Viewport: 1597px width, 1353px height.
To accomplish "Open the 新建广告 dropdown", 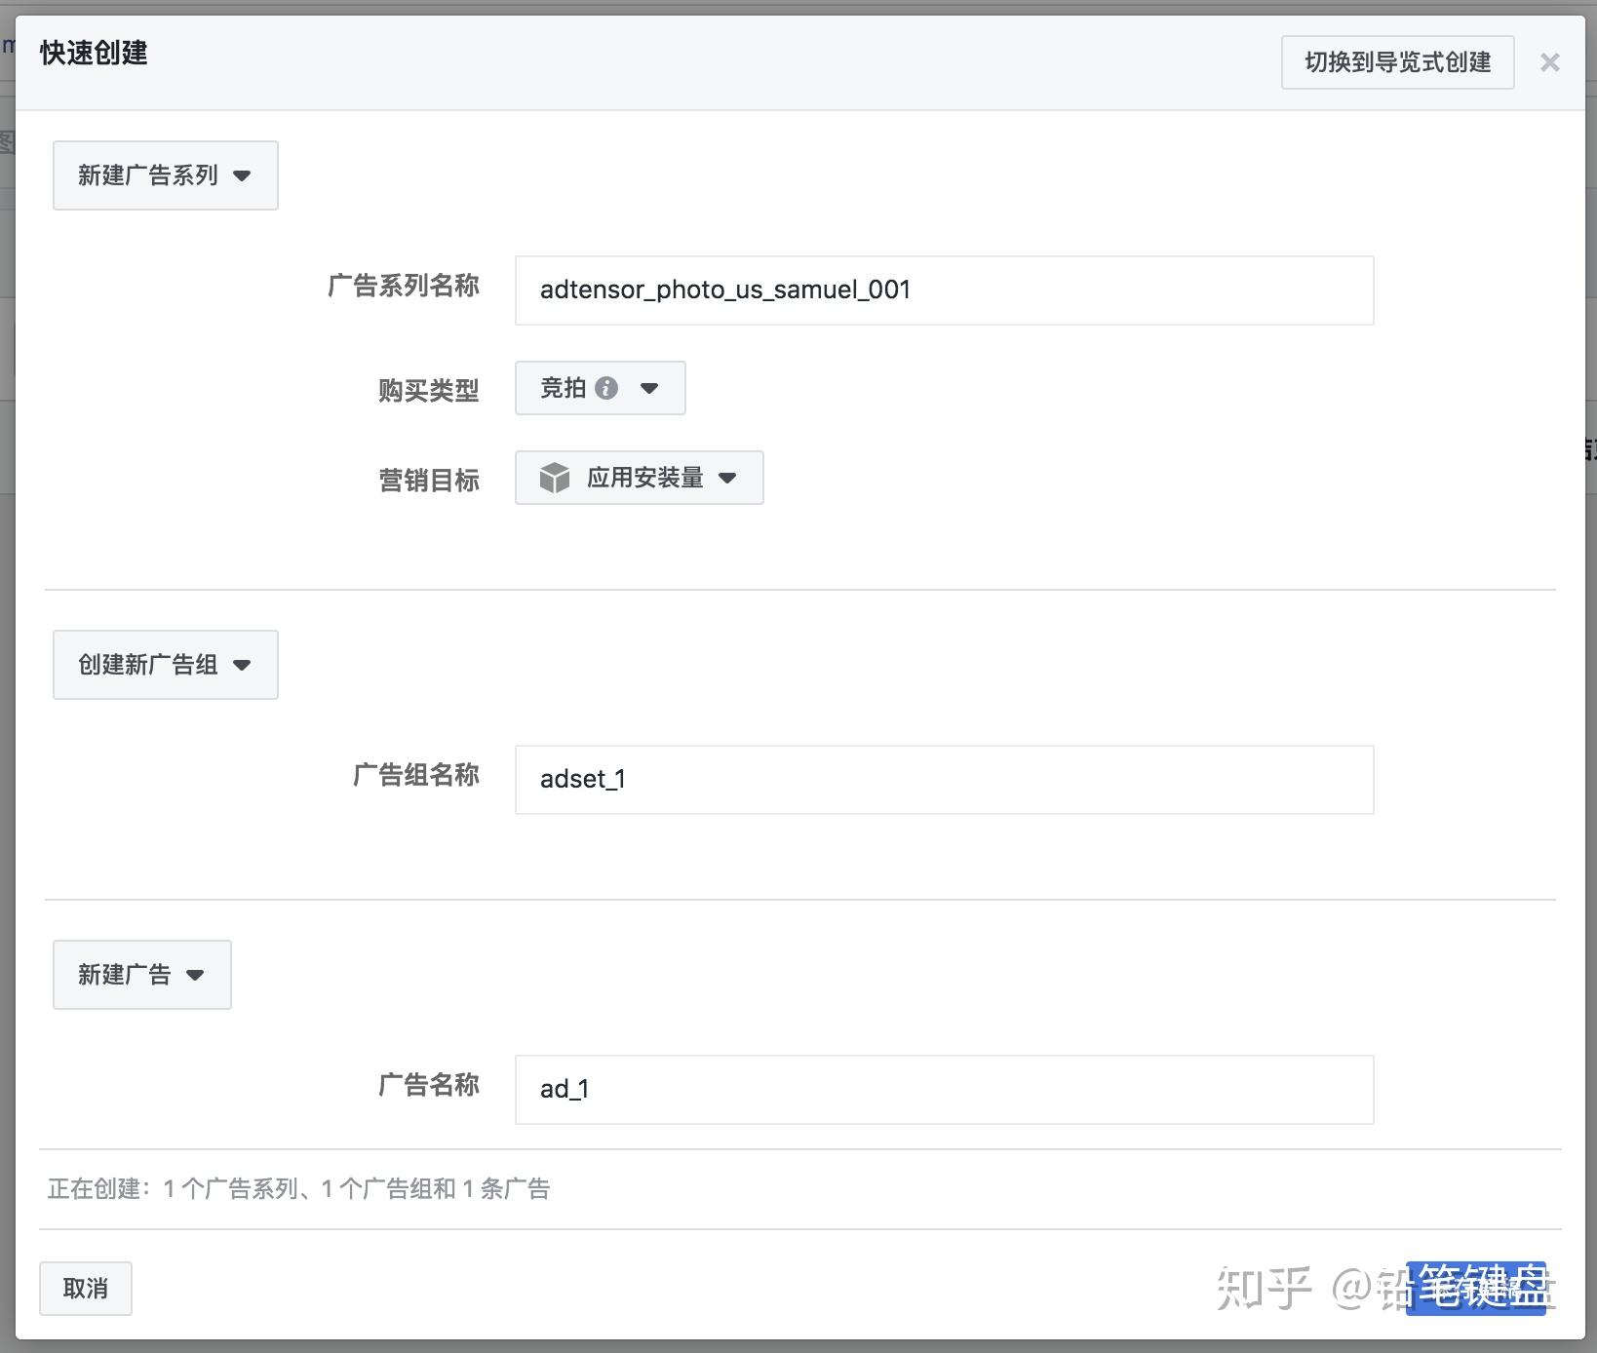I will point(142,975).
